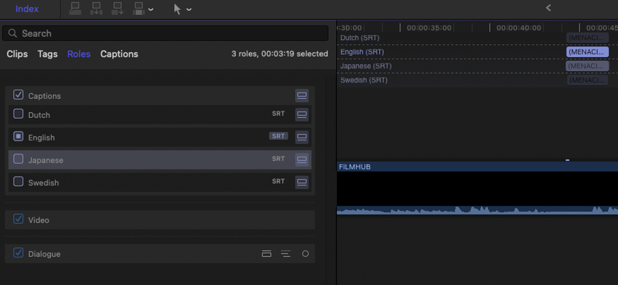Select the Japanese lane caption clip
This screenshot has height=285, width=618.
588,66
